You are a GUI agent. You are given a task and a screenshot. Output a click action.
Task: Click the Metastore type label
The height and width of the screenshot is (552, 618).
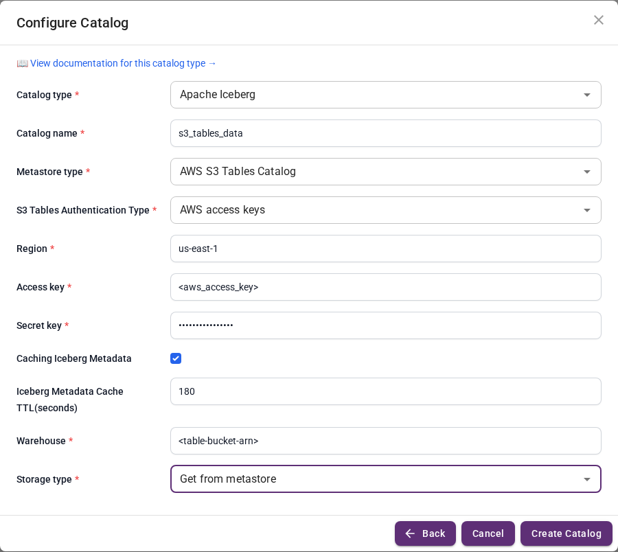[49, 172]
